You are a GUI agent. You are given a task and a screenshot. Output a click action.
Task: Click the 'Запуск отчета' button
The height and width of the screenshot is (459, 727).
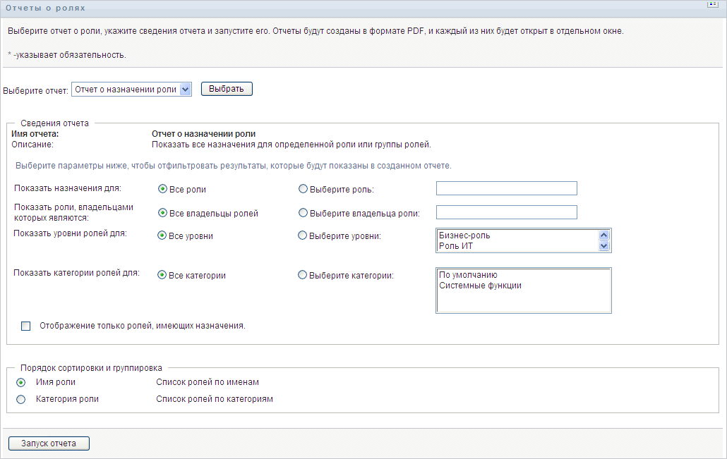(49, 443)
